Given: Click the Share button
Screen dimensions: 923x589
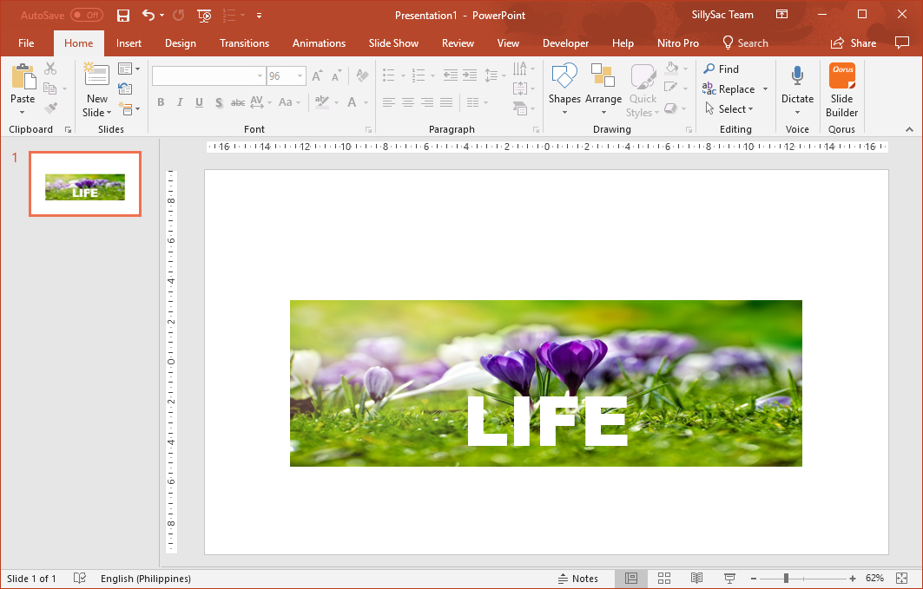Looking at the screenshot, I should [853, 43].
